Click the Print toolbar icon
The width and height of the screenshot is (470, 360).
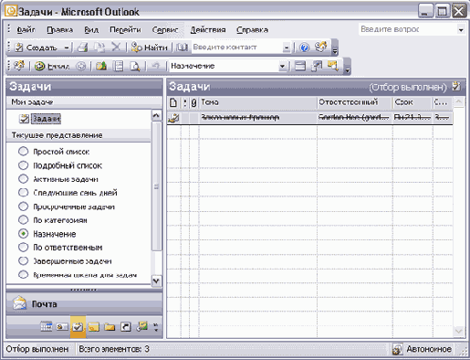click(82, 48)
